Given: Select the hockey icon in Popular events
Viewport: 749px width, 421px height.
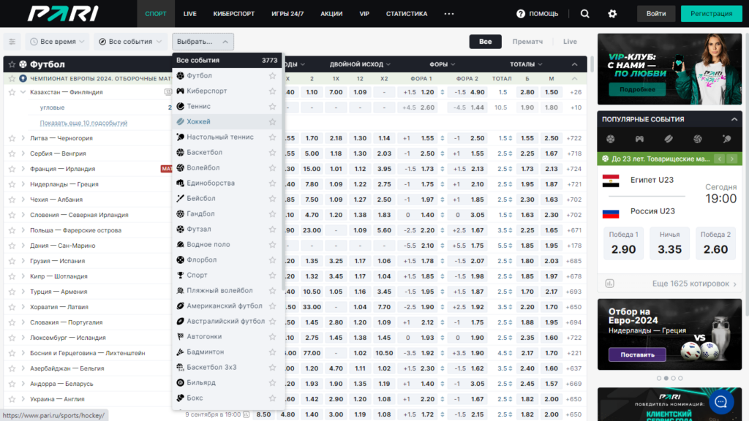Looking at the screenshot, I should click(669, 139).
